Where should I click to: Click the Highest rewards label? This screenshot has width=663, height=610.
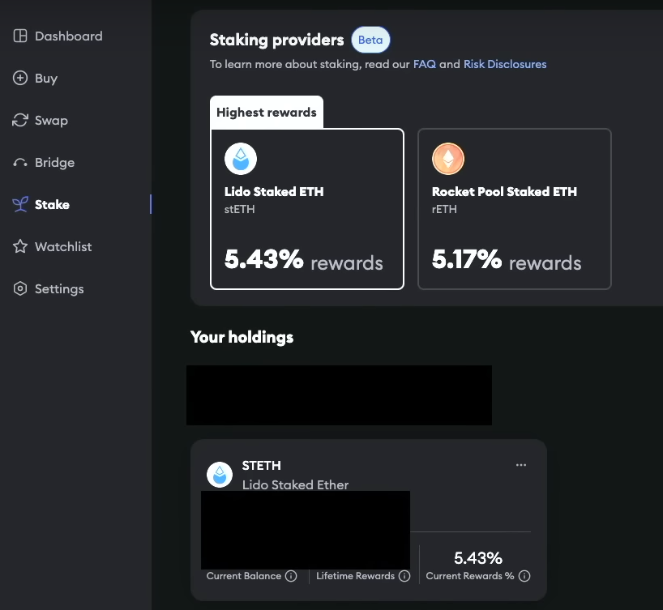267,113
